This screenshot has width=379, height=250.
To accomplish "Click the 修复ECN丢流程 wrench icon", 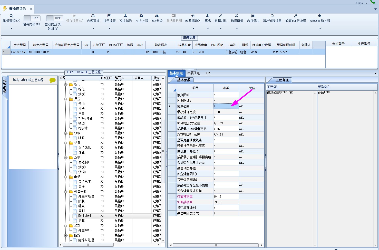I will pos(295,16).
